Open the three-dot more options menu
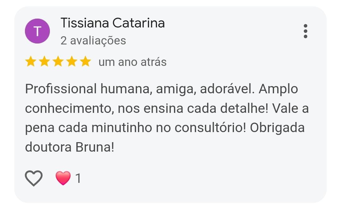 coord(305,31)
